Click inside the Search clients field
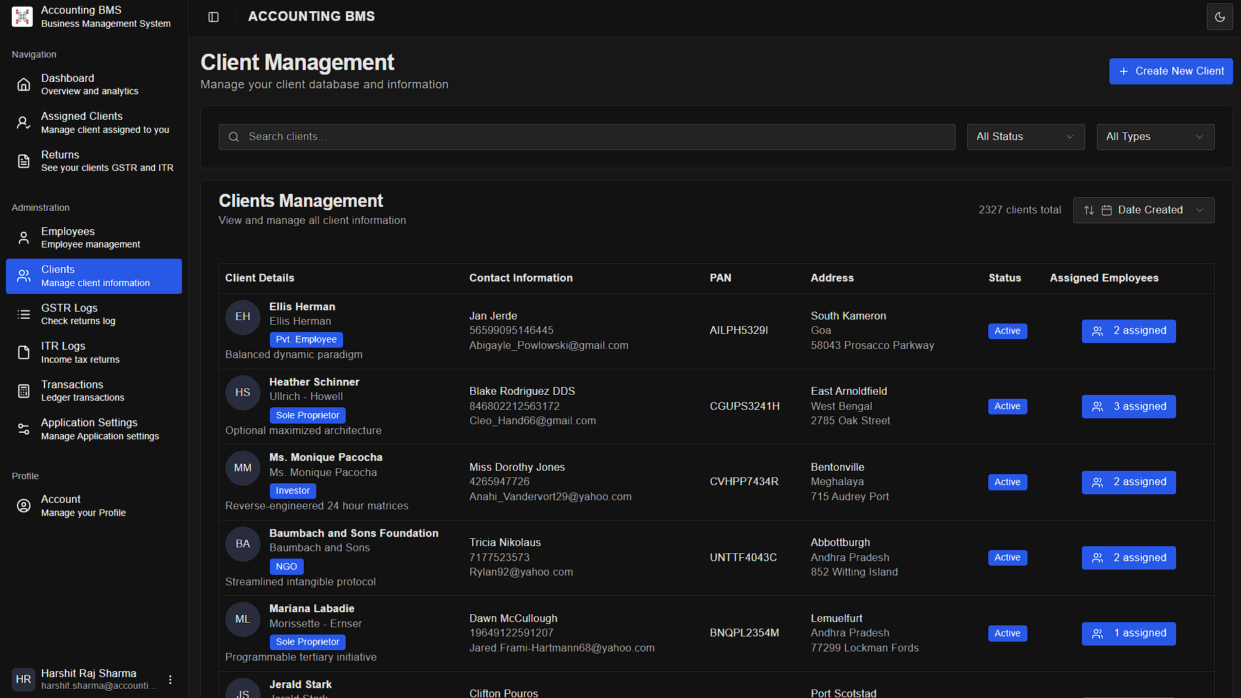This screenshot has height=698, width=1241. 586,136
